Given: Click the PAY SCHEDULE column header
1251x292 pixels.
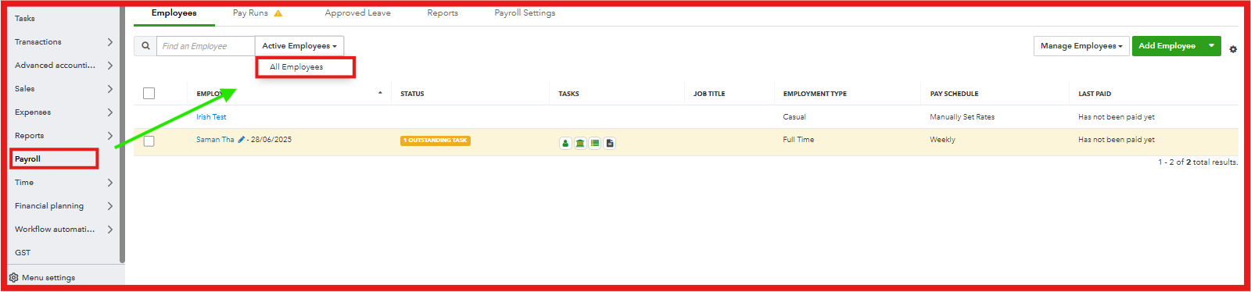Looking at the screenshot, I should click(954, 94).
